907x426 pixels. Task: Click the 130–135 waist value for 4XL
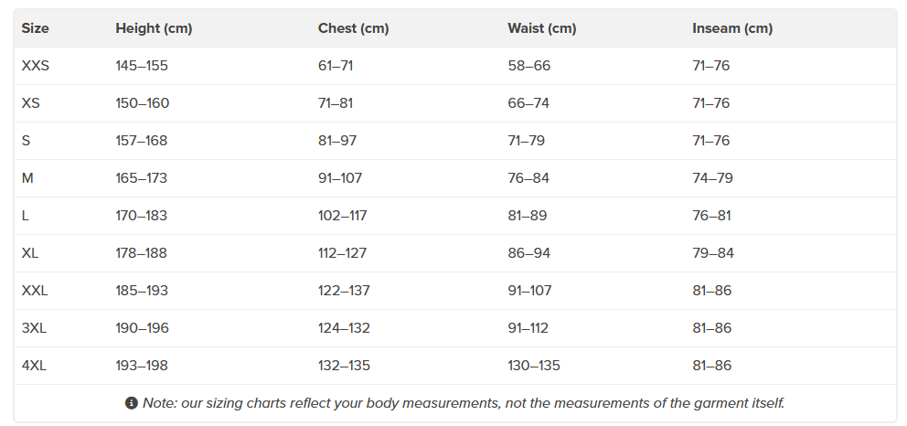coord(534,366)
